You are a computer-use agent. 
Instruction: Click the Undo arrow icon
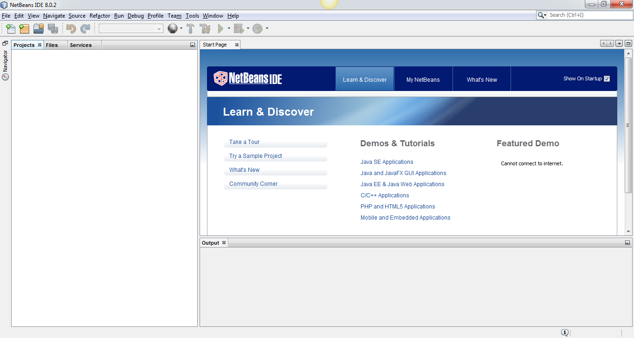tap(71, 29)
